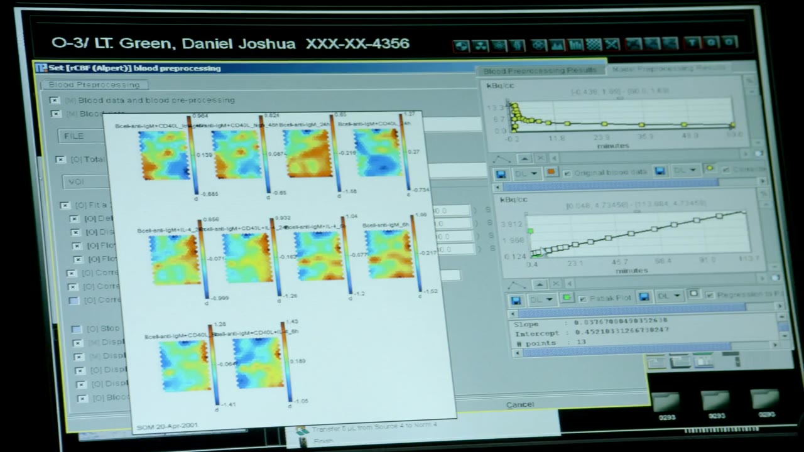The width and height of the screenshot is (804, 452).
Task: Click the crossed-lines X icon in top toolbar
Action: pos(612,44)
